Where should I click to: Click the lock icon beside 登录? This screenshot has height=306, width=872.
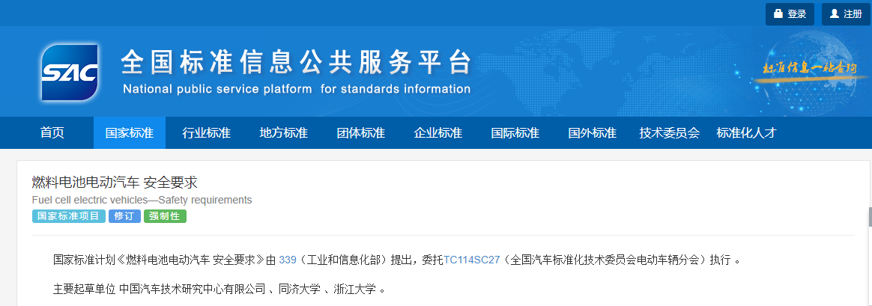(778, 14)
